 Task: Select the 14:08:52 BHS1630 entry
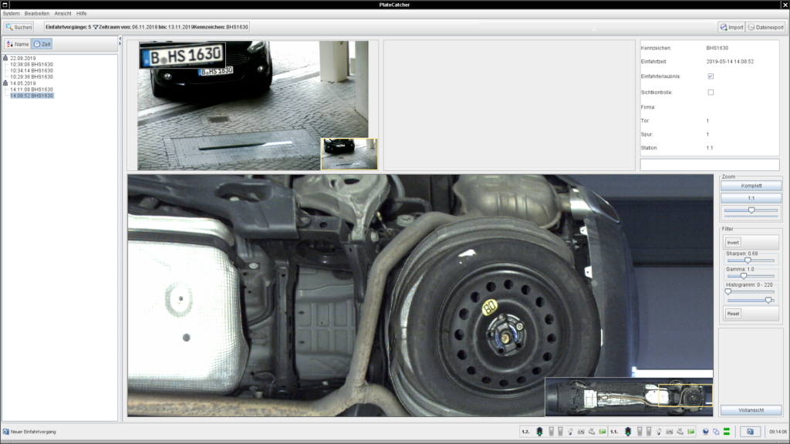(x=31, y=96)
